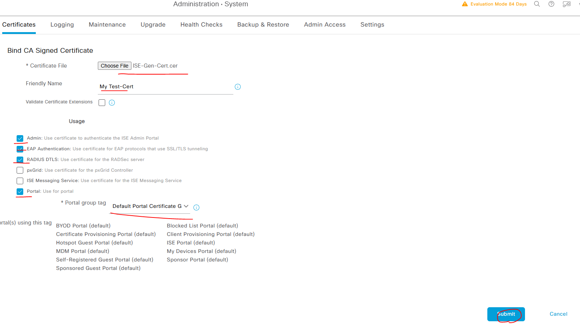Click info icon next to Portal group tag

[196, 208]
